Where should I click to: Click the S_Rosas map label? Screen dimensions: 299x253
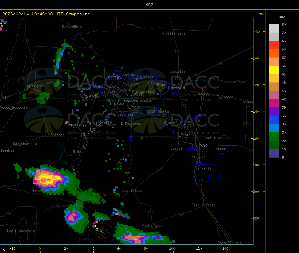tap(134, 107)
